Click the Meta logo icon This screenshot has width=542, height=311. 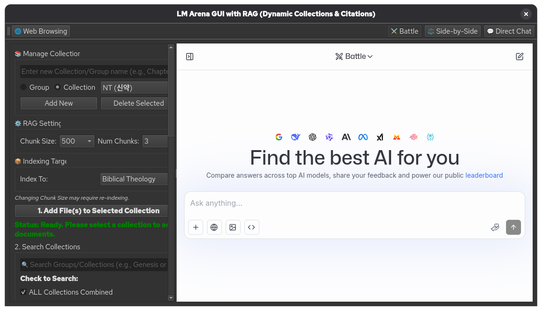tap(363, 137)
